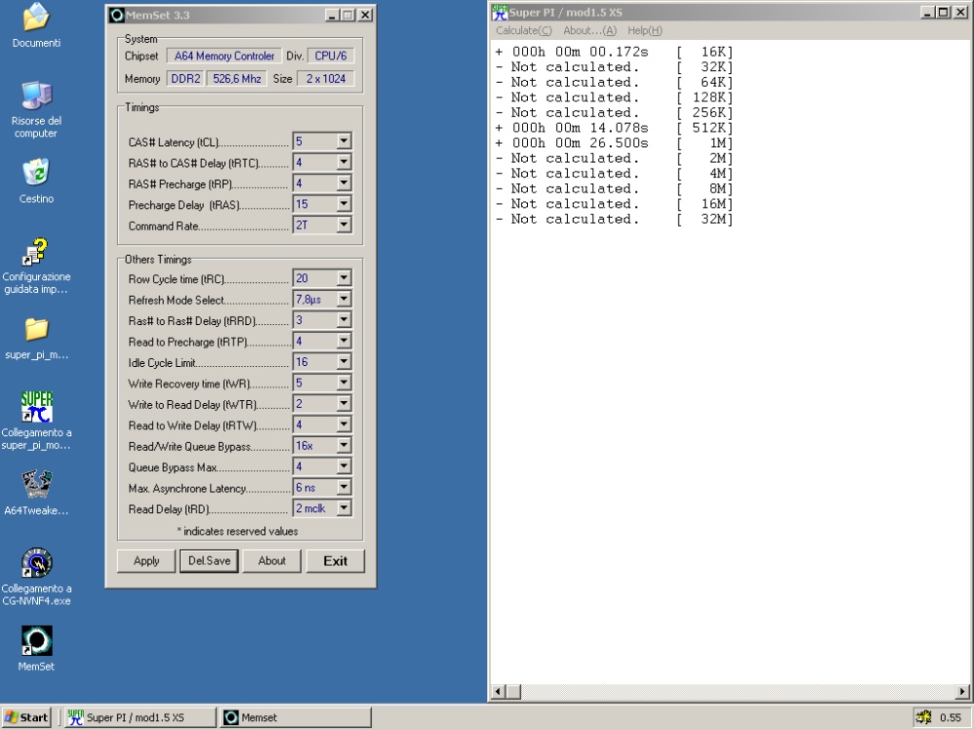Click the A64 Memory Controler chipset field
974x730 pixels.
coord(224,55)
